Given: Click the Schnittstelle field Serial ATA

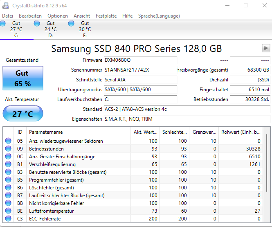Looking at the screenshot, I should pyautogui.click(x=141, y=80).
